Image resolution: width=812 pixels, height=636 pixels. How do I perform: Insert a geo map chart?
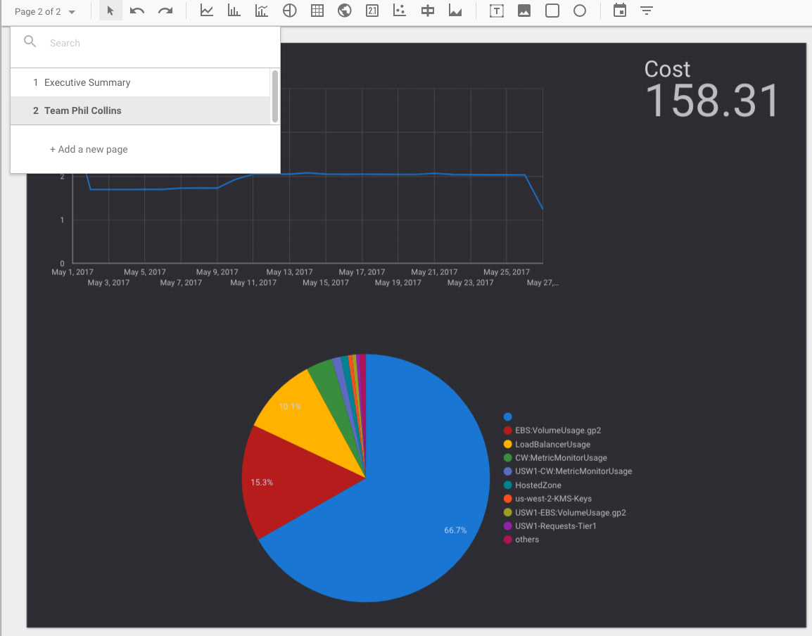click(345, 11)
